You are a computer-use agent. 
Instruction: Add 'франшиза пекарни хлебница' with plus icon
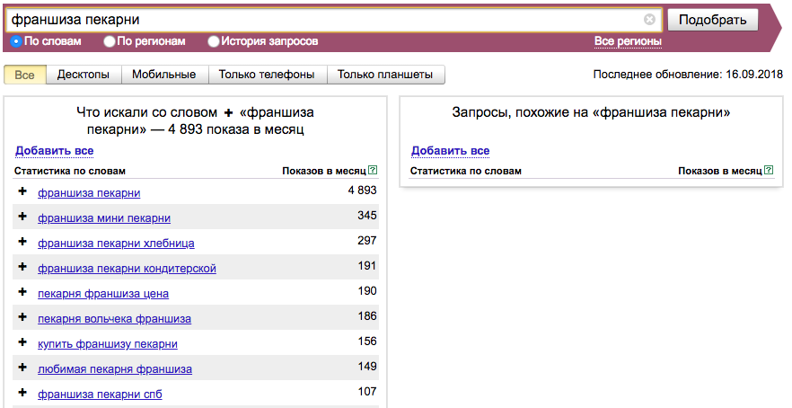[22, 242]
